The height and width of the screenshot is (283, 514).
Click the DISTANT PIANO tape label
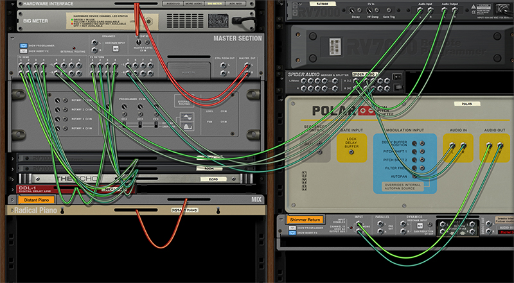pyautogui.click(x=184, y=210)
